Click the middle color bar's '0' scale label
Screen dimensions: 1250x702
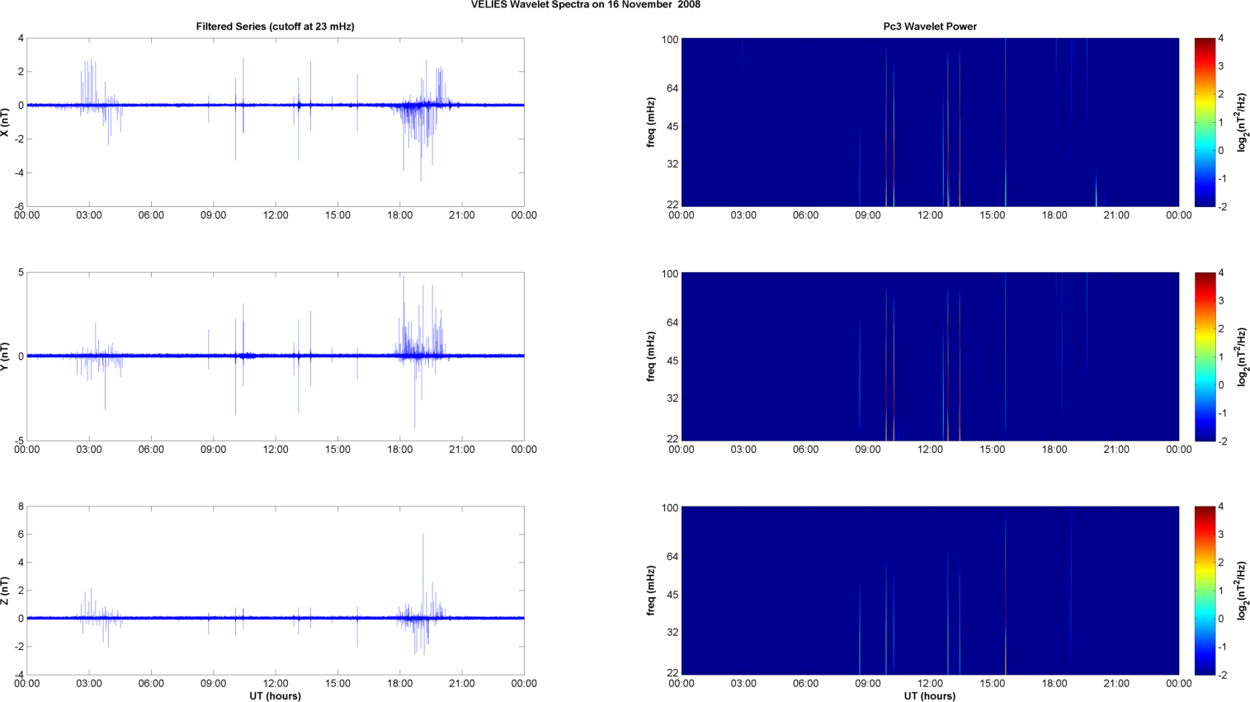pyautogui.click(x=1221, y=384)
